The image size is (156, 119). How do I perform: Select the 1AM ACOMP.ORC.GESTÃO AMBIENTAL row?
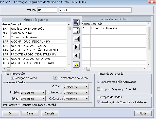click(x=34, y=50)
